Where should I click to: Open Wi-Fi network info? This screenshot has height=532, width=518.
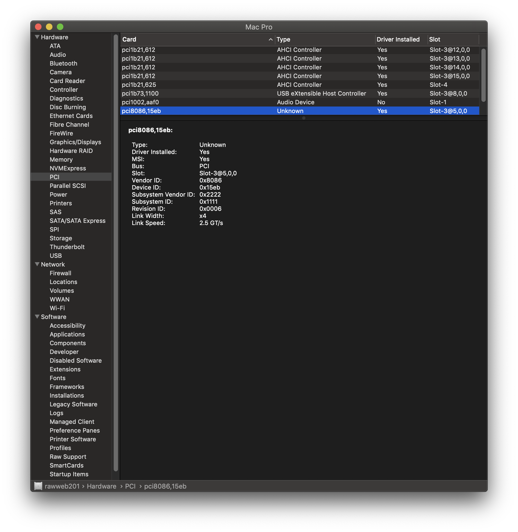pos(57,308)
